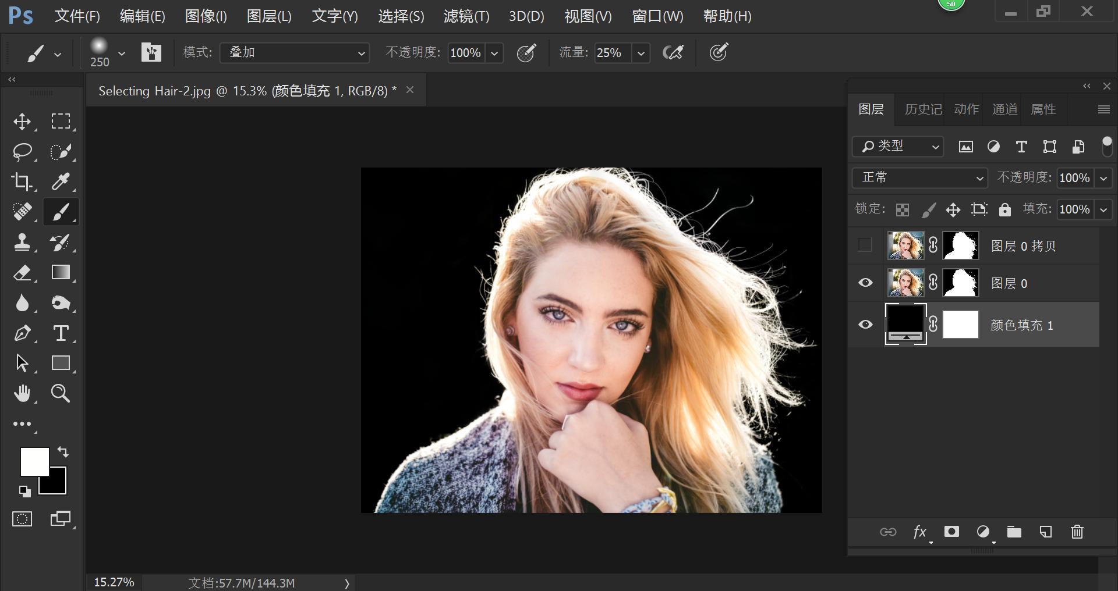Toggle visibility of 颜色填充 1 layer
Screen dimensions: 1118x591
865,325
